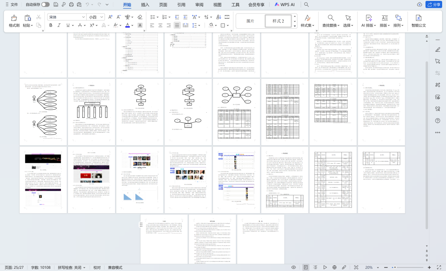446x271 pixels.
Task: Click the Redo arrow
Action: click(99, 4)
